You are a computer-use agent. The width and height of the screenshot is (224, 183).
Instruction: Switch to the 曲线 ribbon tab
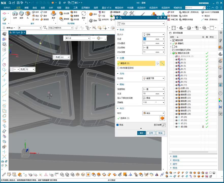point(35,8)
